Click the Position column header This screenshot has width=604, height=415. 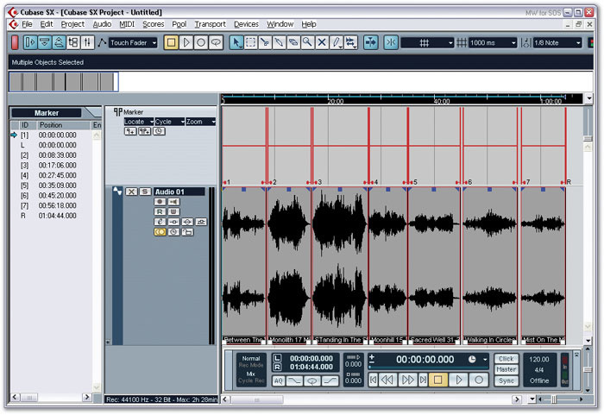pos(63,125)
